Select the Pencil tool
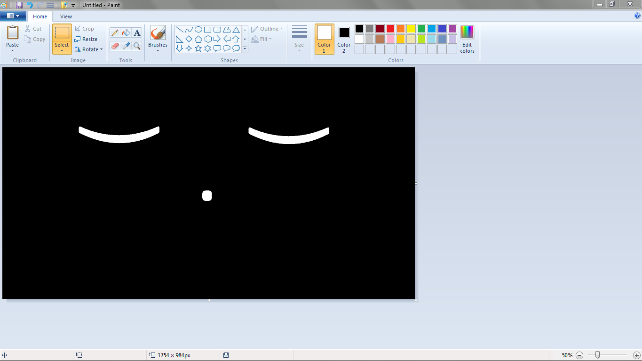 pyautogui.click(x=115, y=33)
